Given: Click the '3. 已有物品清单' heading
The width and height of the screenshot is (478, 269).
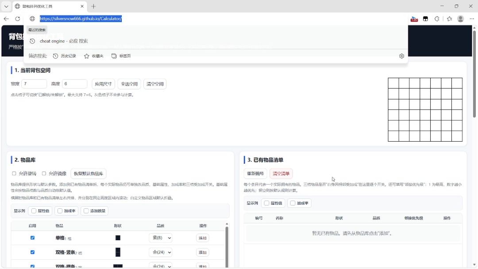Looking at the screenshot, I should tap(265, 160).
